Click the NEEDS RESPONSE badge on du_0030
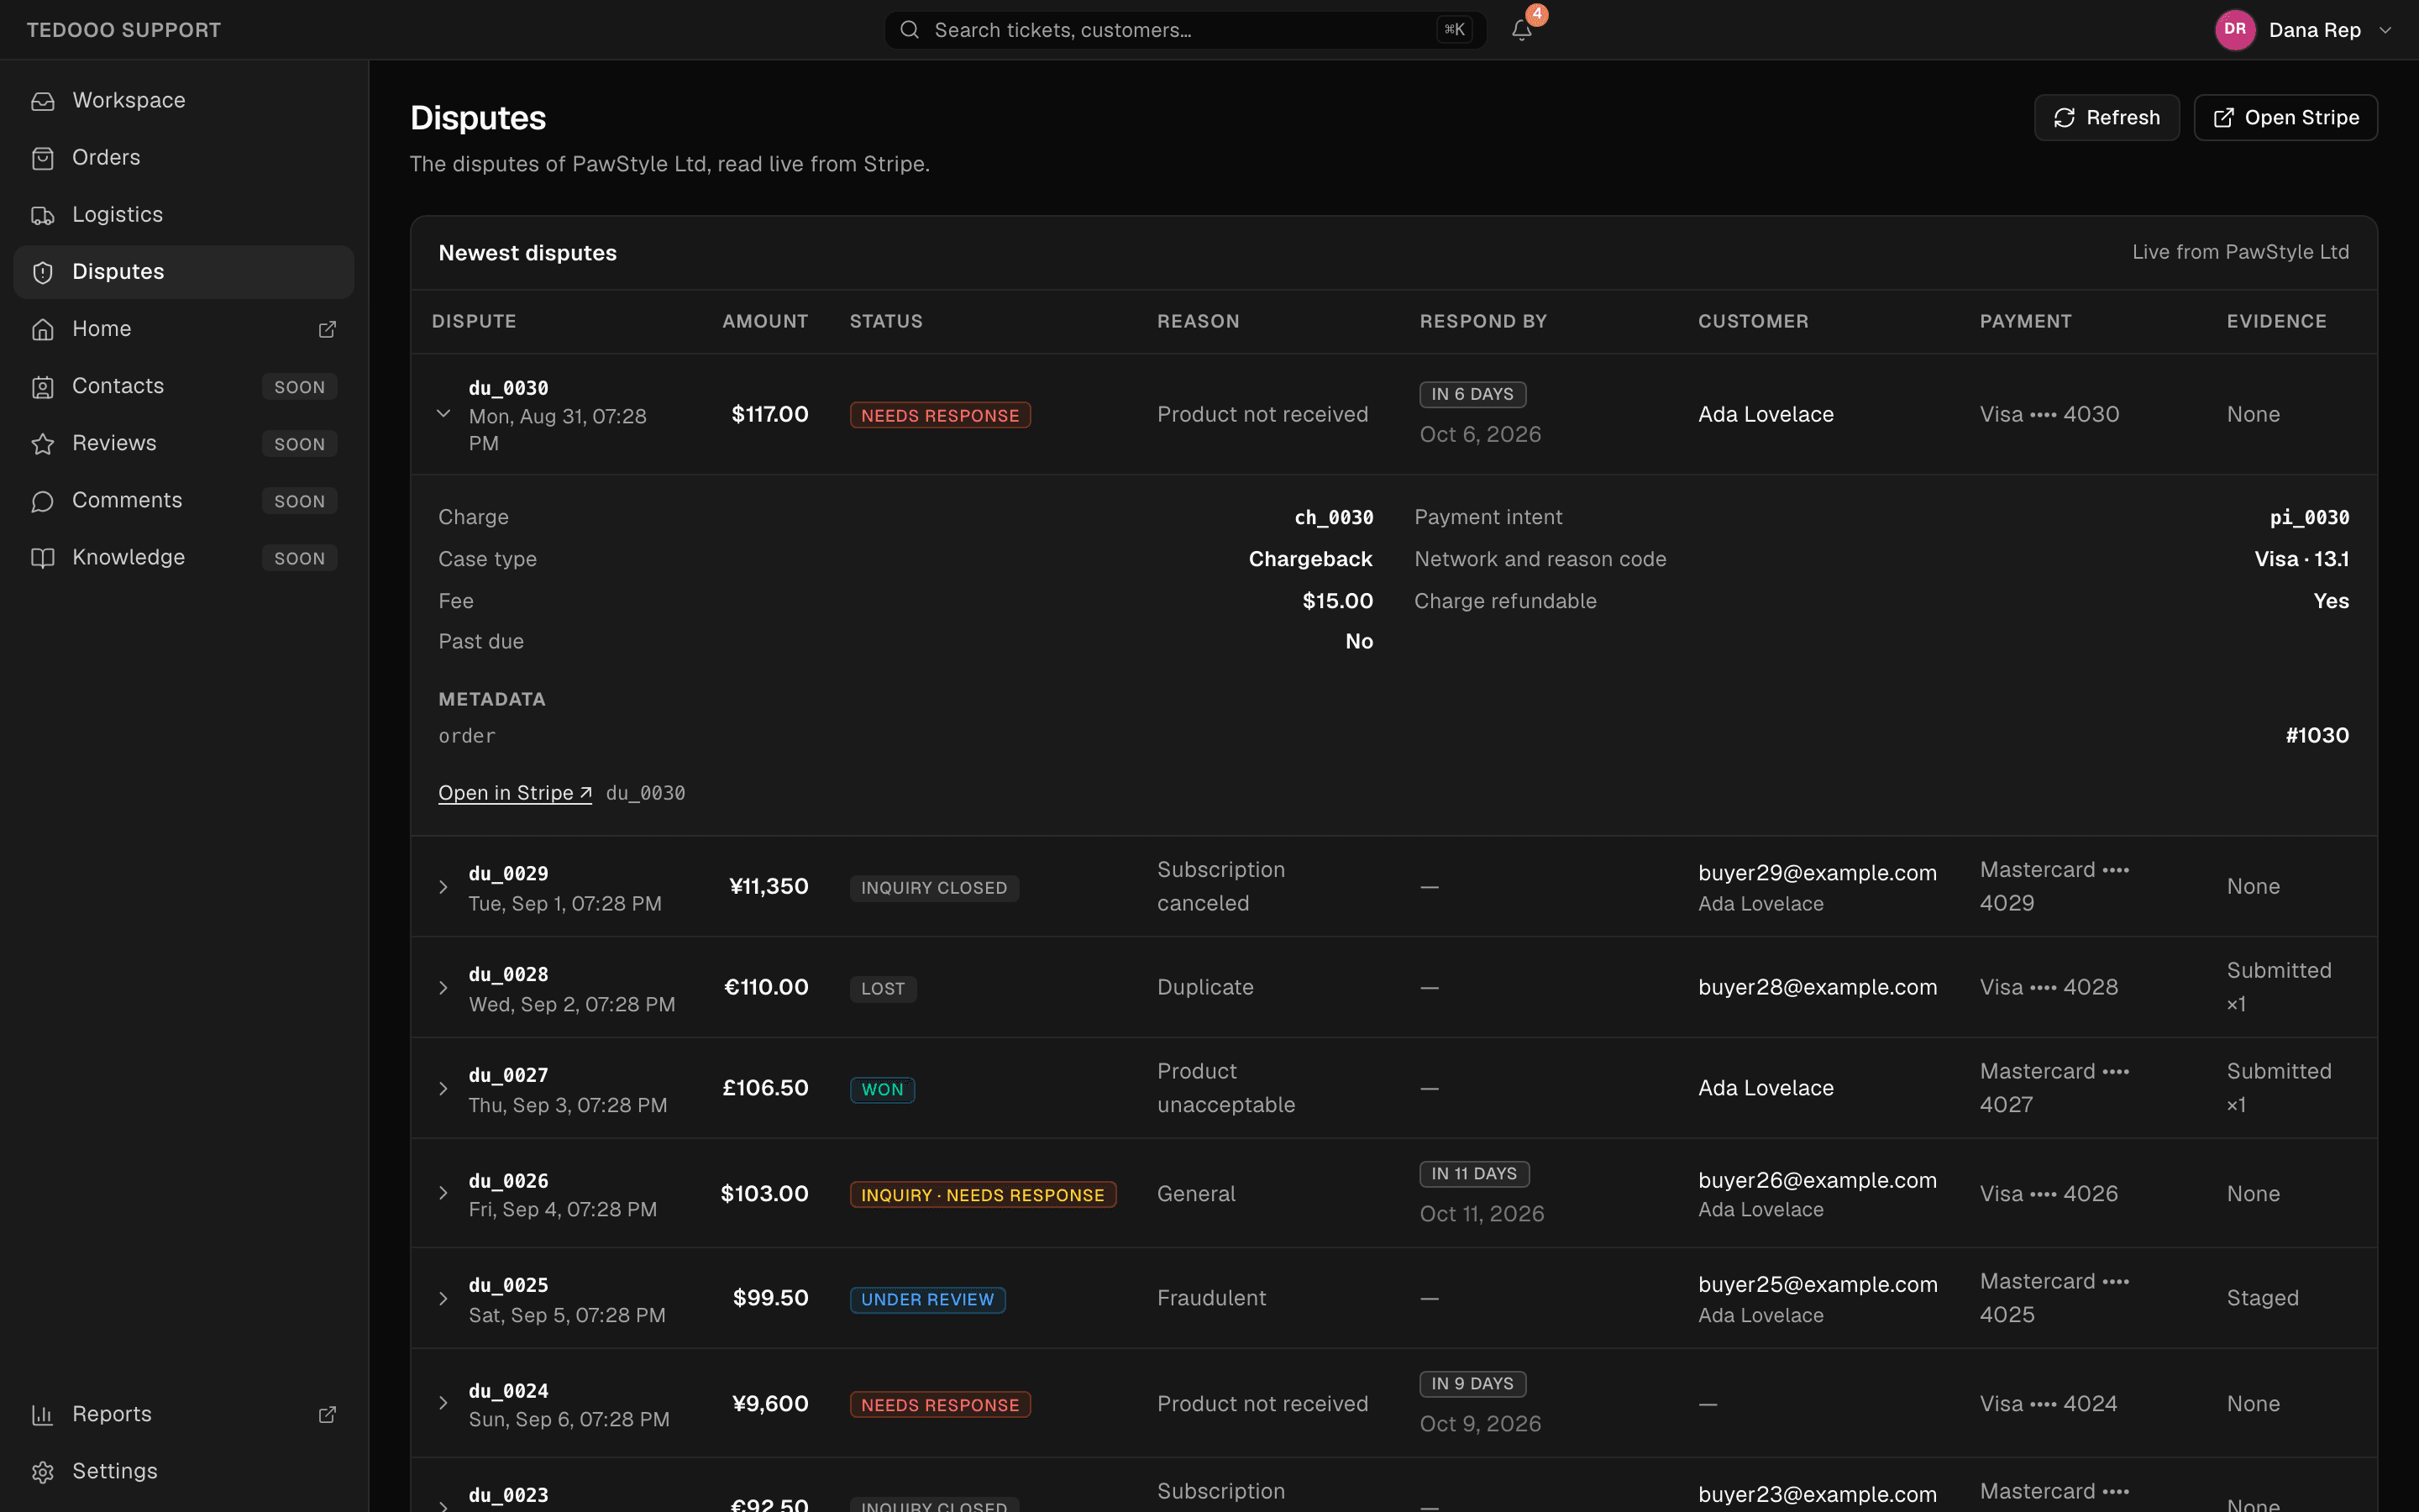 click(x=940, y=415)
